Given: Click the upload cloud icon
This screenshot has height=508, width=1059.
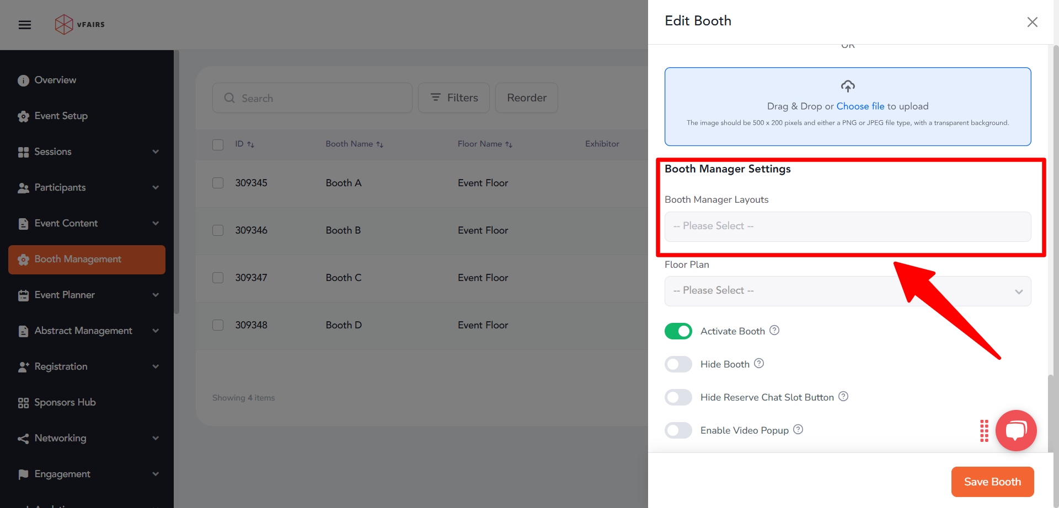Looking at the screenshot, I should [848, 86].
